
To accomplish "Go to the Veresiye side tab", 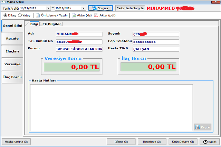I will [12, 64].
